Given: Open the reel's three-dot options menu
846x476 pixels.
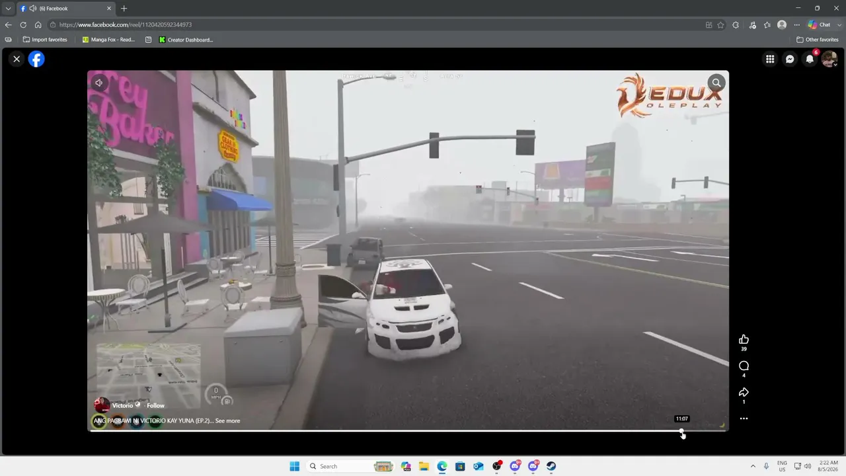Looking at the screenshot, I should (x=744, y=418).
